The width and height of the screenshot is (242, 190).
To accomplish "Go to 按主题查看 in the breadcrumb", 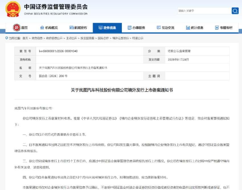I will 87,38.
